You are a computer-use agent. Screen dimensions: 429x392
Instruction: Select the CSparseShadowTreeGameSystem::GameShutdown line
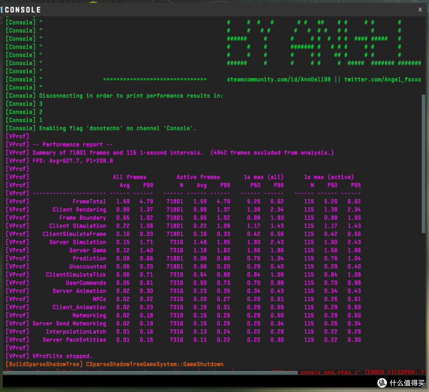[155, 364]
